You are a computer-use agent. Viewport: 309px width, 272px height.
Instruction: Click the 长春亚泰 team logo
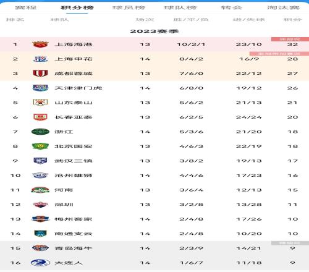pyautogui.click(x=40, y=117)
